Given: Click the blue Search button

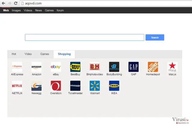Looking at the screenshot, I should point(155,38).
